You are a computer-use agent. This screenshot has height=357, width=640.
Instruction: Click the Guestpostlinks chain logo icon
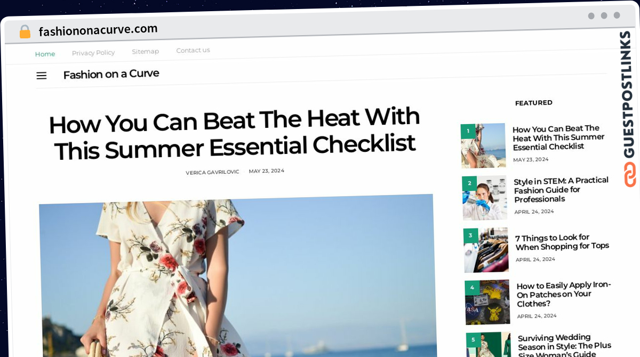[x=630, y=174]
